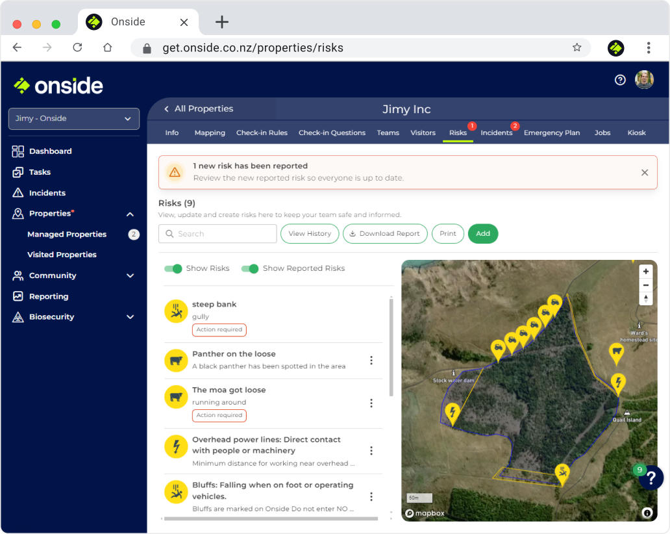Image resolution: width=670 pixels, height=534 pixels.
Task: Click the cattle icon beside The moa got loose
Action: click(176, 397)
